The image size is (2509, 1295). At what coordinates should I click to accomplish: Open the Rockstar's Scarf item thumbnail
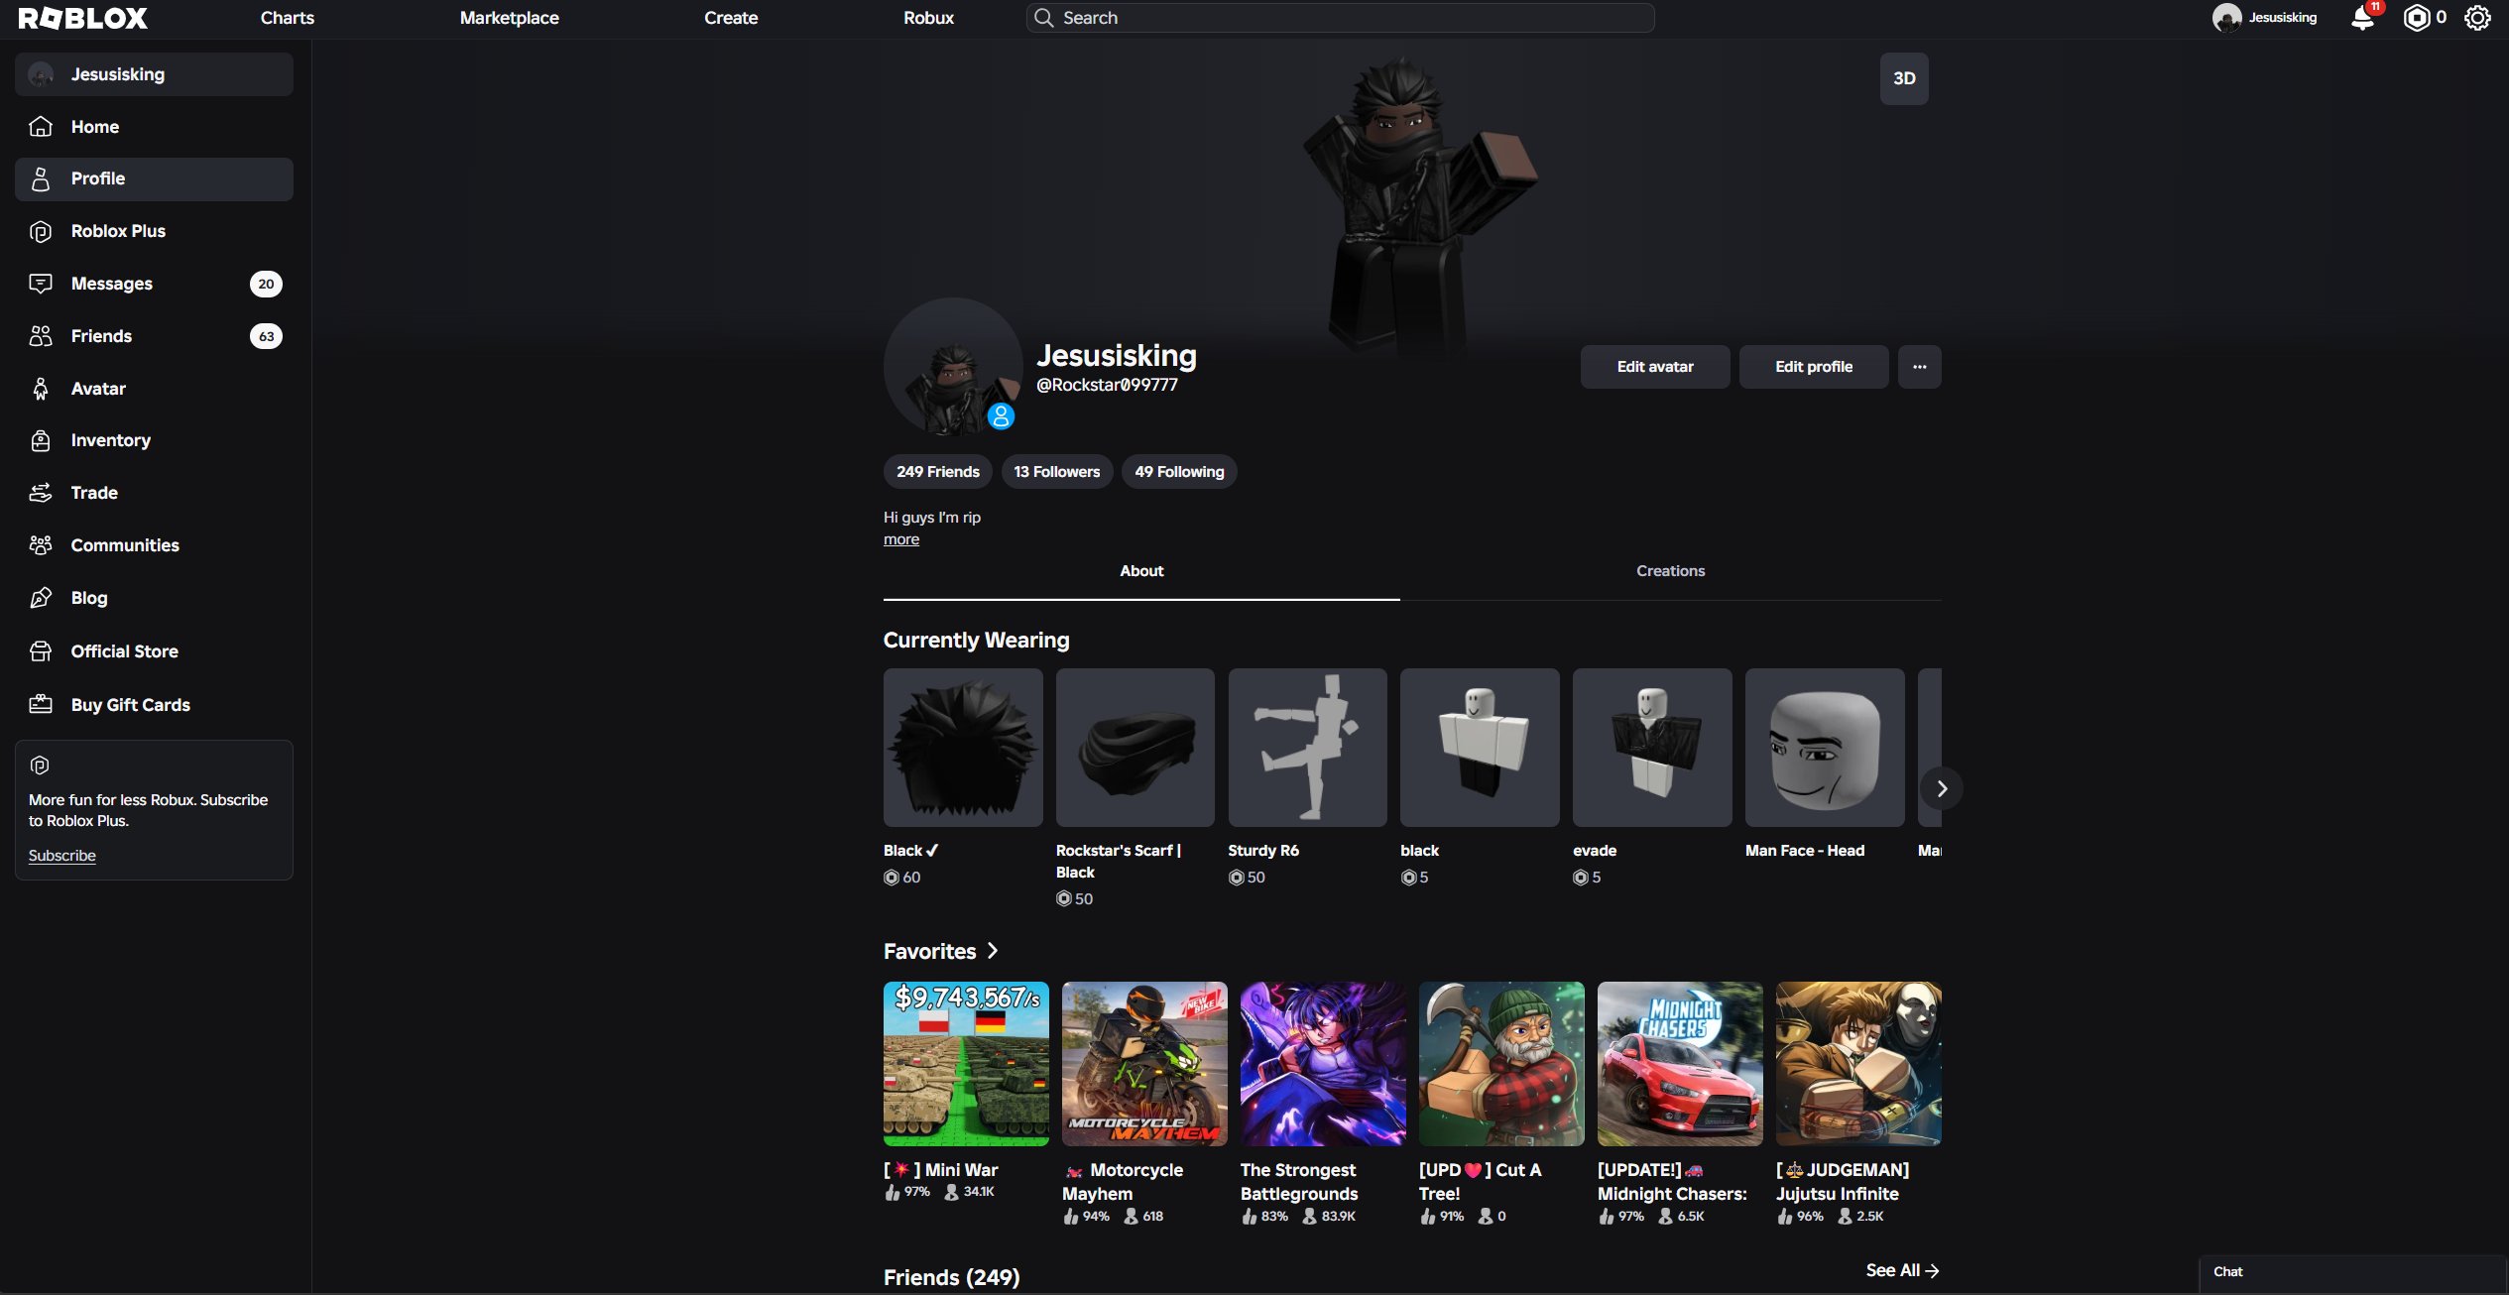point(1135,748)
